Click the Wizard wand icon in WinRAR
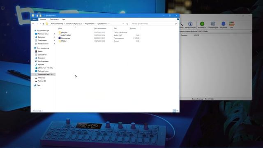This screenshot has width=263, height=148. click(182, 25)
